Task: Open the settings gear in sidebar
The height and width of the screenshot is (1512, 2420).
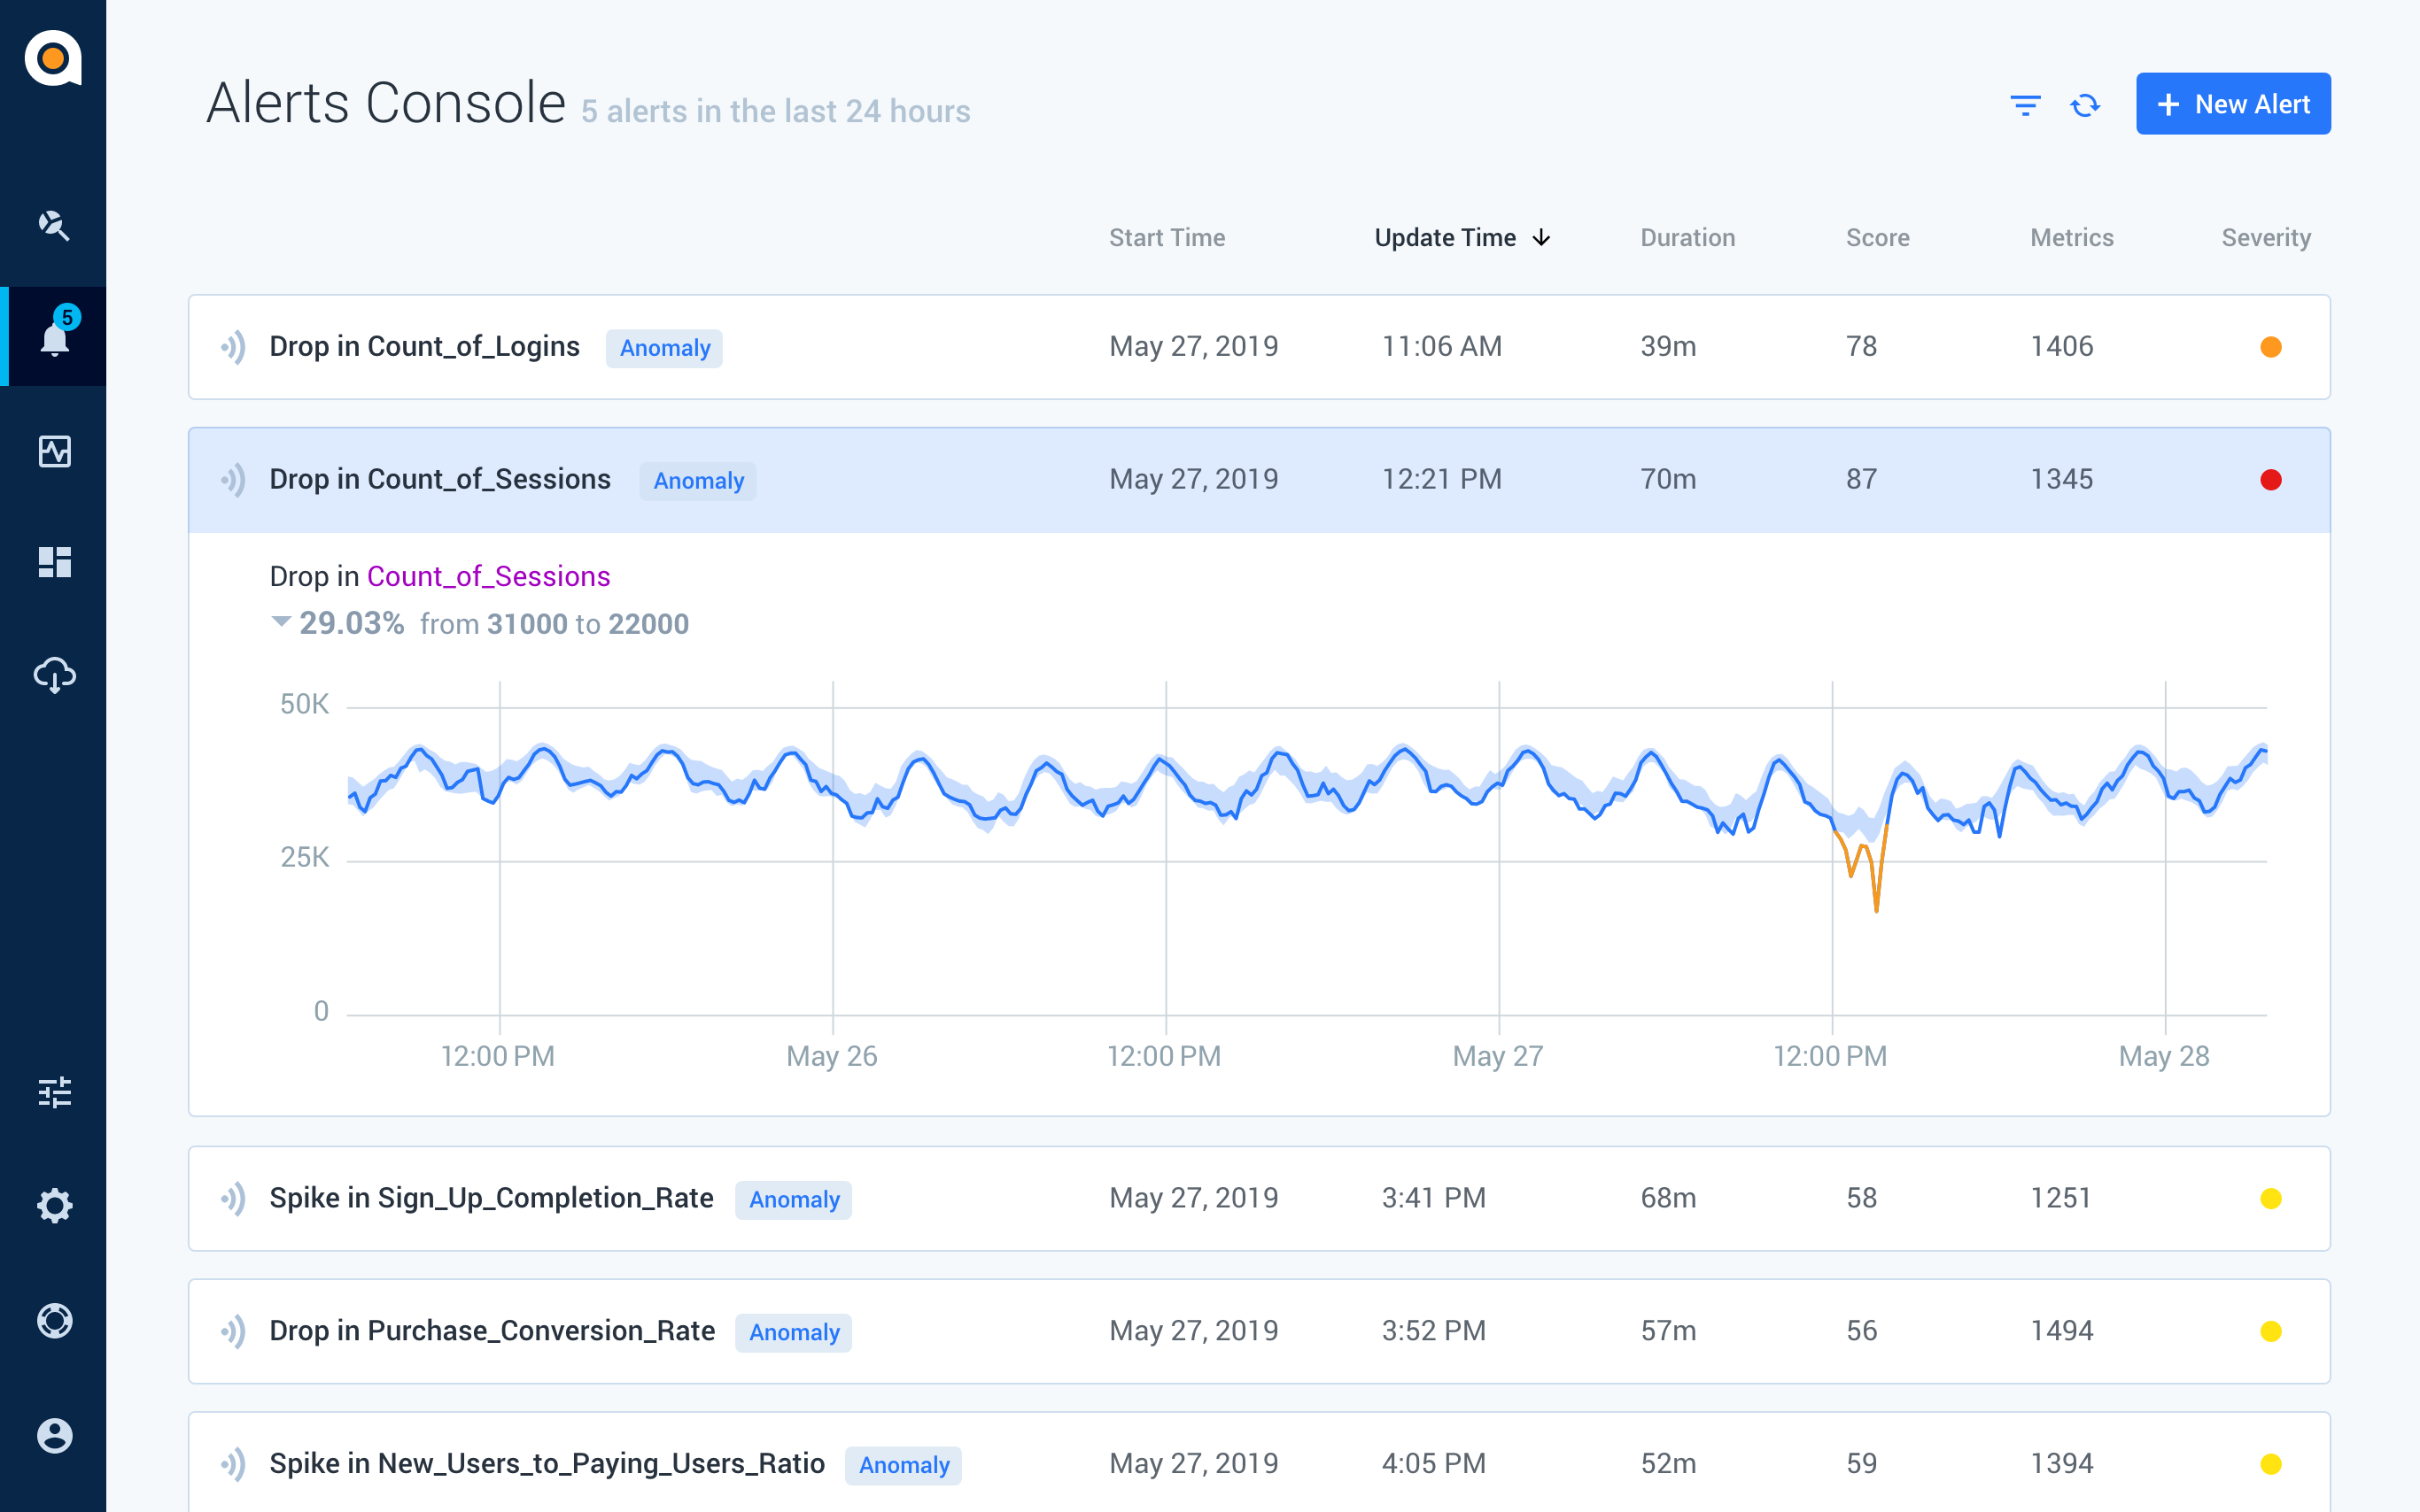Action: click(x=54, y=1206)
